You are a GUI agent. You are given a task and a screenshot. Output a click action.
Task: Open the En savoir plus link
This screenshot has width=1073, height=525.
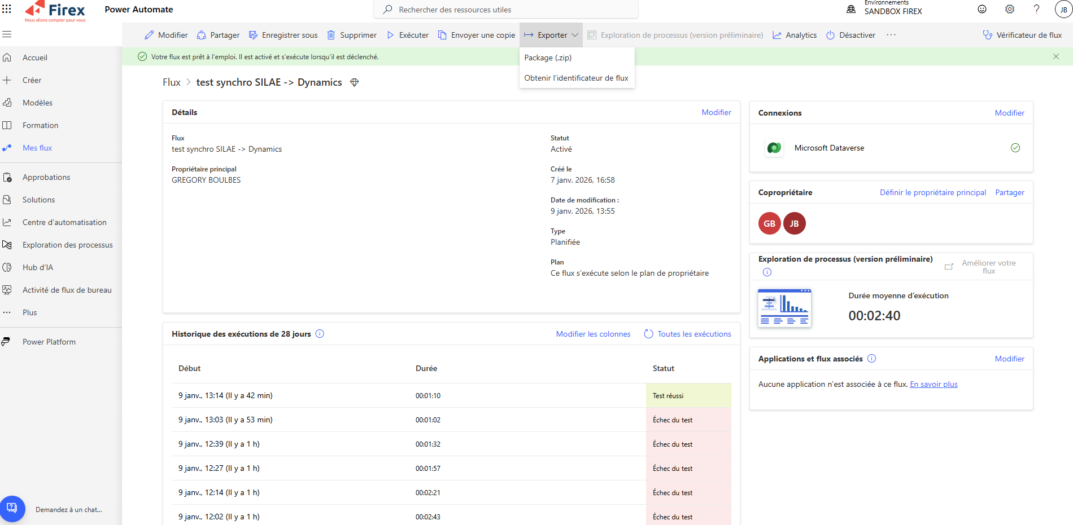tap(934, 384)
